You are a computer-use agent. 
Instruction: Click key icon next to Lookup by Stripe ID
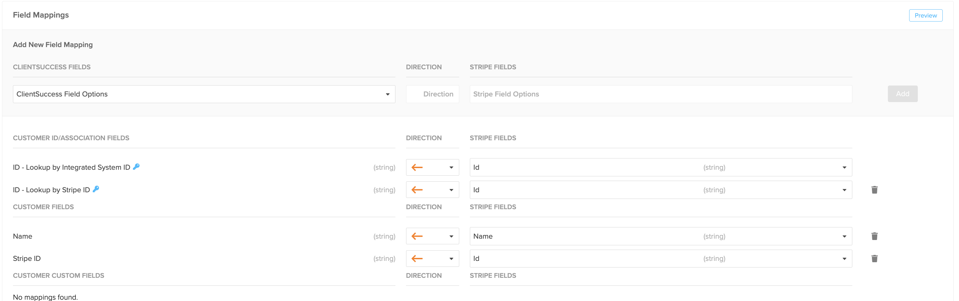pyautogui.click(x=96, y=189)
